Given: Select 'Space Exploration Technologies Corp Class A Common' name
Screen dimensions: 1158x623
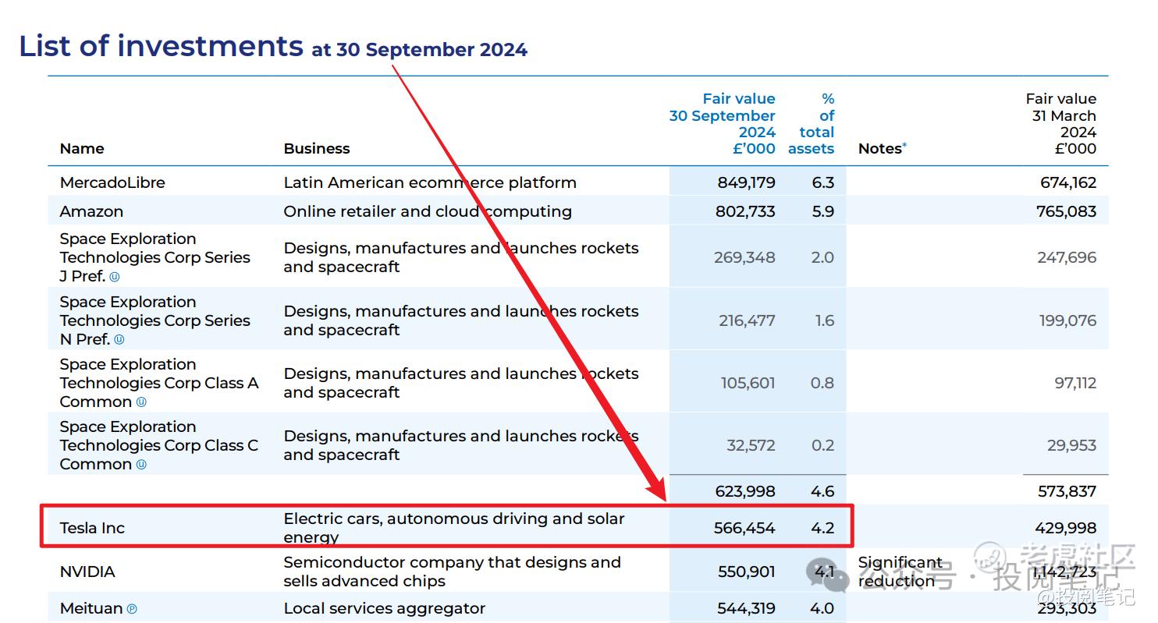Looking at the screenshot, I should coord(159,383).
